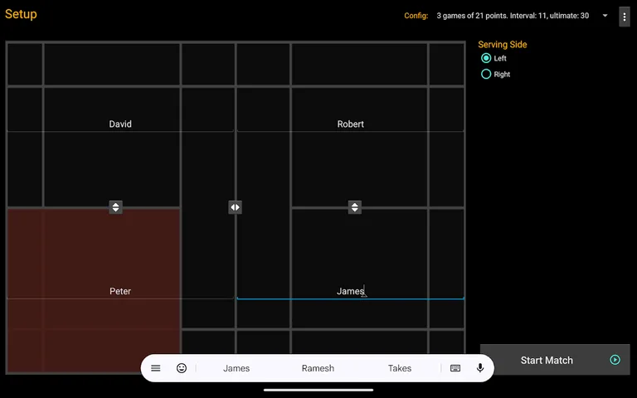Open the emoji picker
The height and width of the screenshot is (398, 637).
[182, 368]
